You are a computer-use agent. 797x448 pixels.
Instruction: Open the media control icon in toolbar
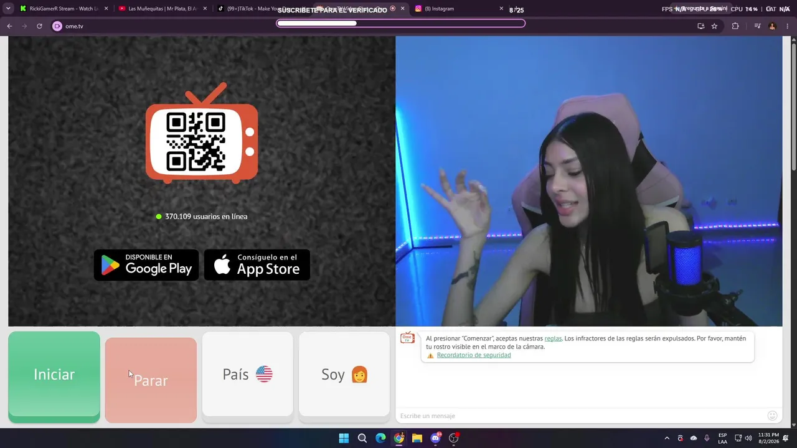757,26
